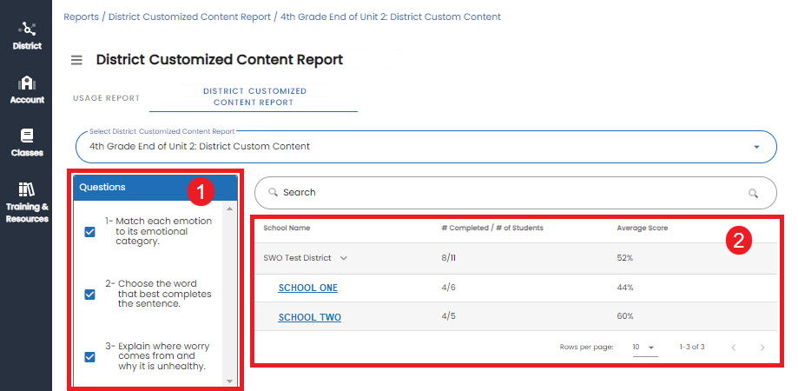
Task: Open the SCHOOL ONE link
Action: click(308, 288)
